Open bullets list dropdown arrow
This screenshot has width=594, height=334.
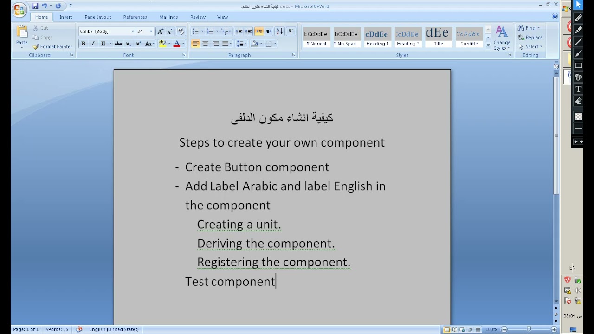[x=202, y=32]
